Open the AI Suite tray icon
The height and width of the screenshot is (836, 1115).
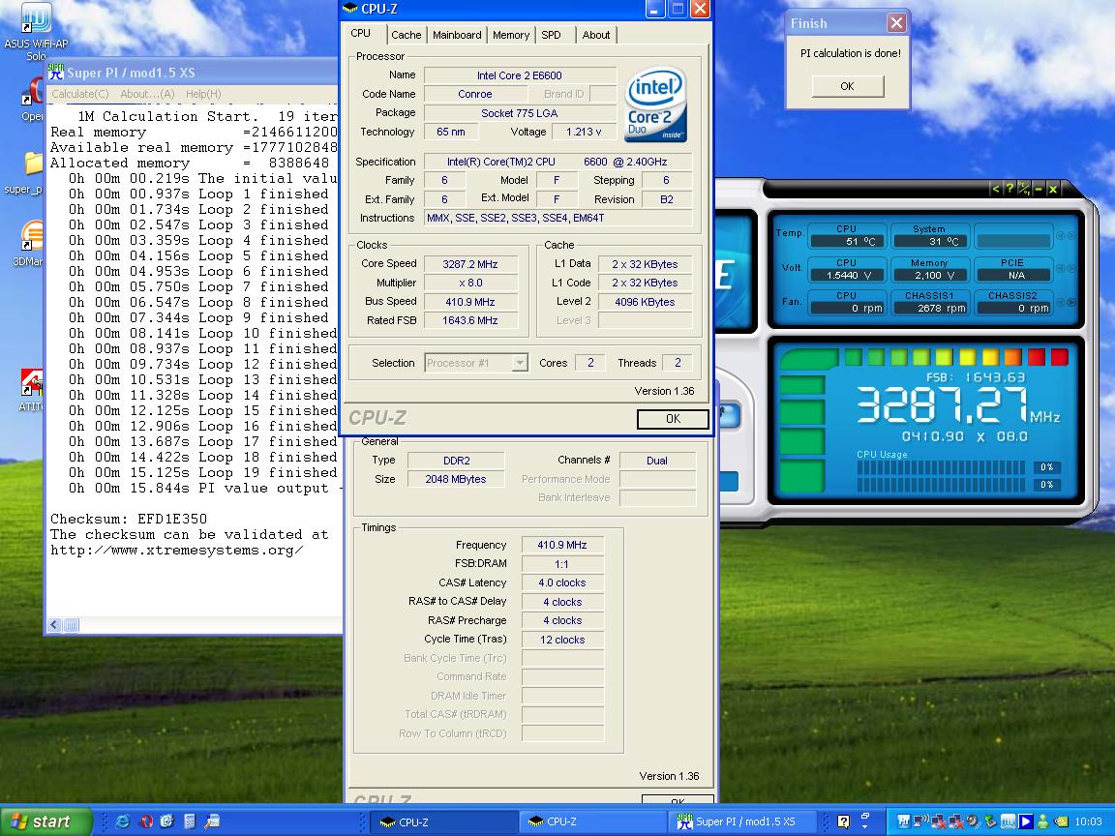[904, 821]
